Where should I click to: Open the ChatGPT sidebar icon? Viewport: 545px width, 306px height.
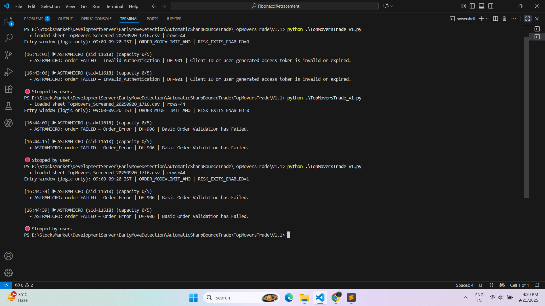(9, 123)
